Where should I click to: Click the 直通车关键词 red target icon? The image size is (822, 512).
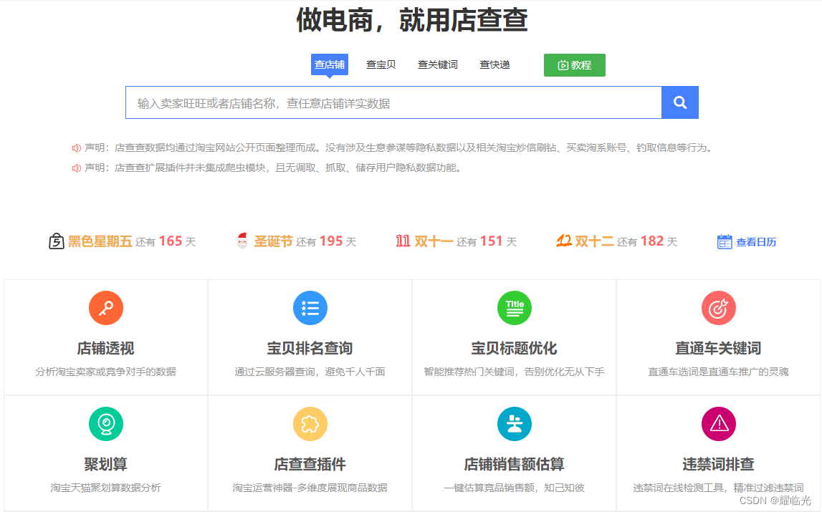point(718,308)
